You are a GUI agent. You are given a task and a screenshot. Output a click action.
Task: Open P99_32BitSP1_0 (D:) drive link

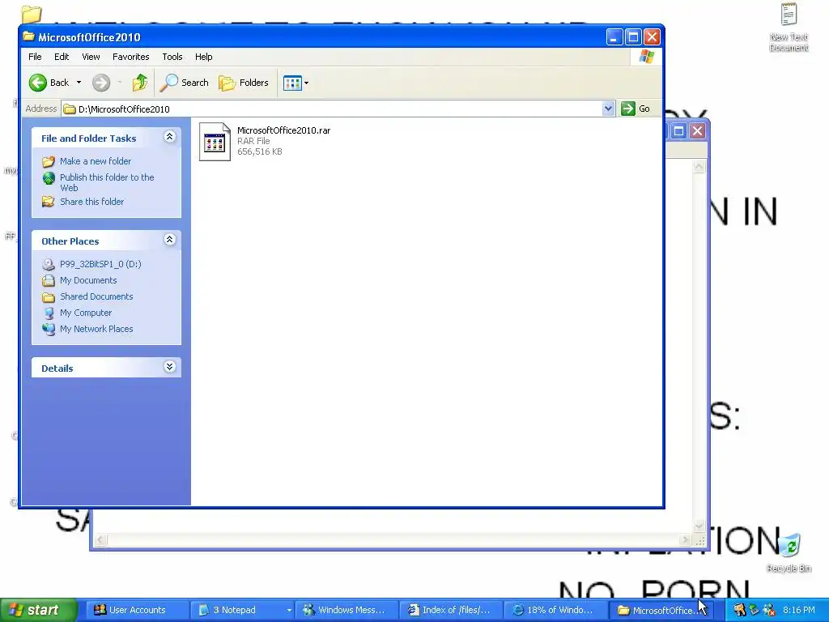coord(100,264)
